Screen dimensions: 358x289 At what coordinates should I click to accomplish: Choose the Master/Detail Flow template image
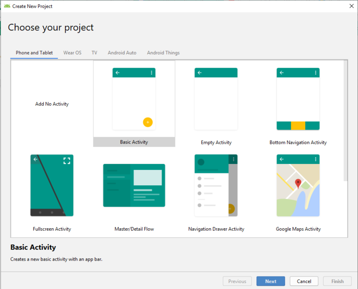click(134, 185)
